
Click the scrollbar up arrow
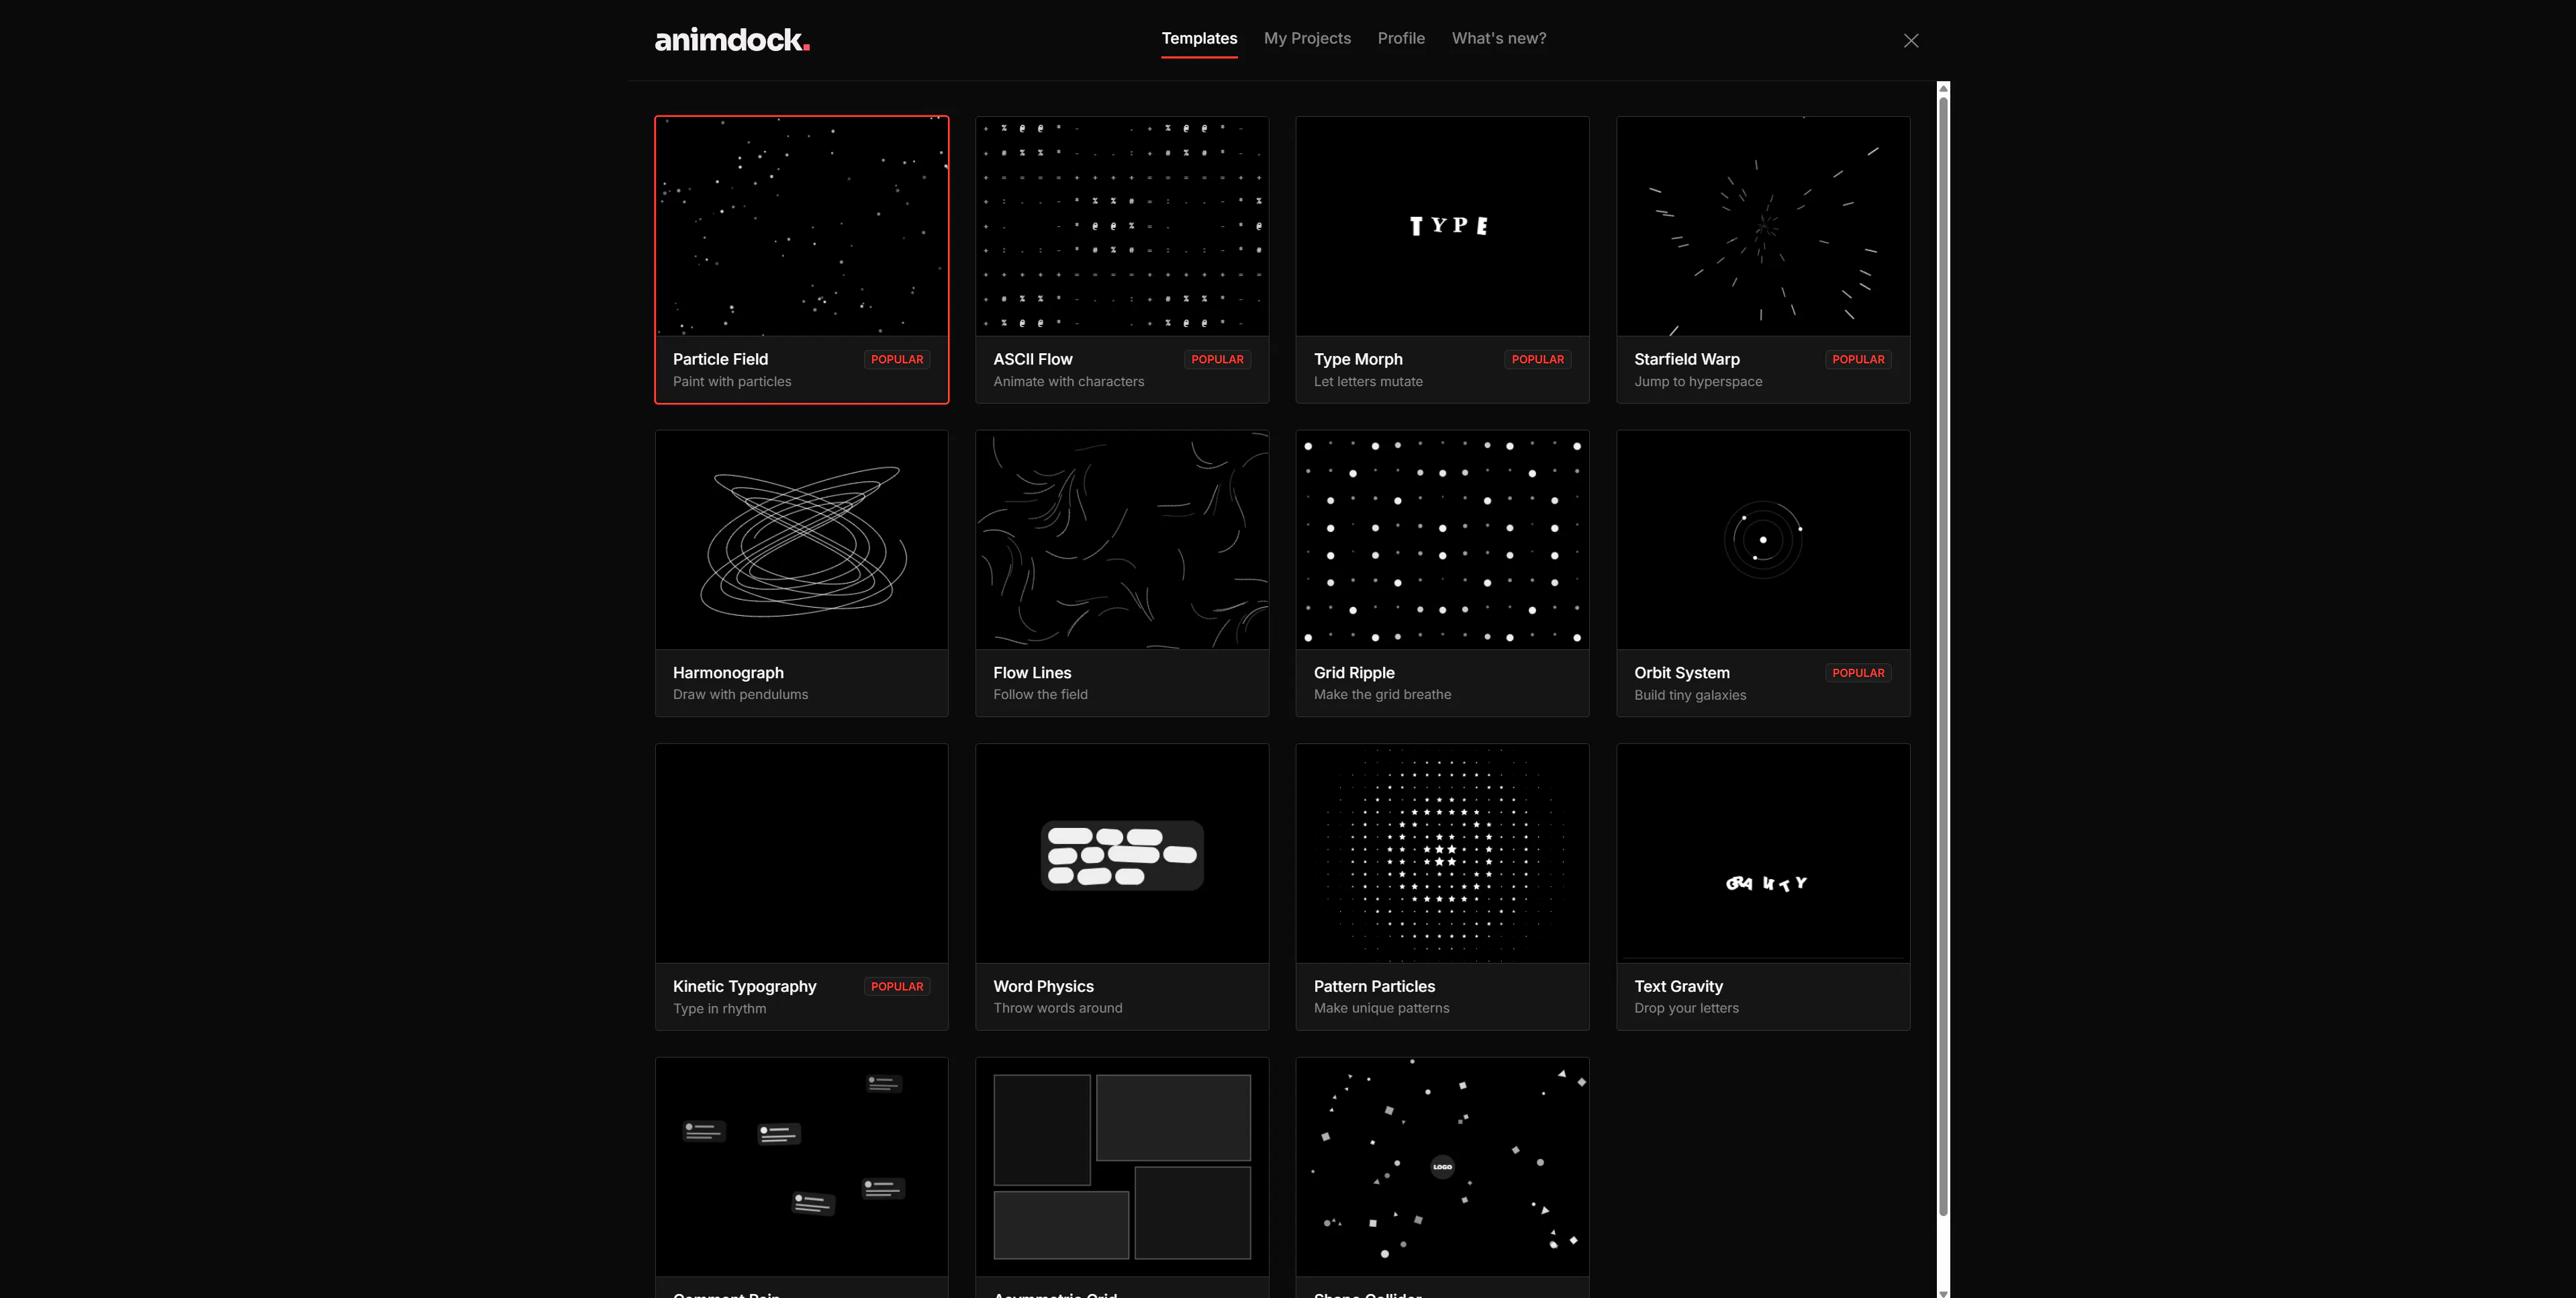pyautogui.click(x=1943, y=88)
